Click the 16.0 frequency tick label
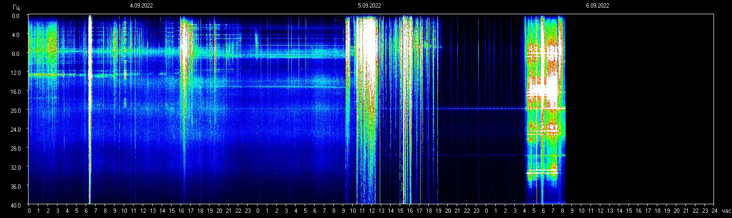 (x=16, y=91)
